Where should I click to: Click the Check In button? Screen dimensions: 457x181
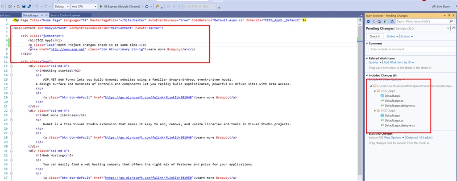(x=375, y=37)
